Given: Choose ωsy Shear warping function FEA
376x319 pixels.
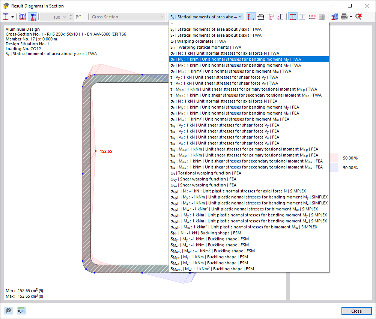Looking at the screenshot, I should (x=249, y=179).
